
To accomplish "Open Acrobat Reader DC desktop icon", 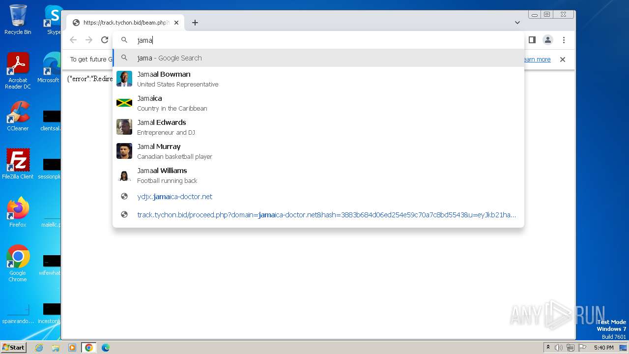I will (x=18, y=71).
